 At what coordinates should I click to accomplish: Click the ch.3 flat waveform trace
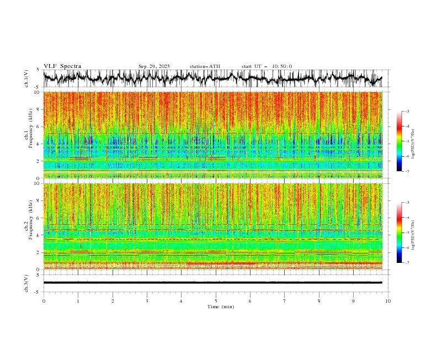tap(213, 283)
